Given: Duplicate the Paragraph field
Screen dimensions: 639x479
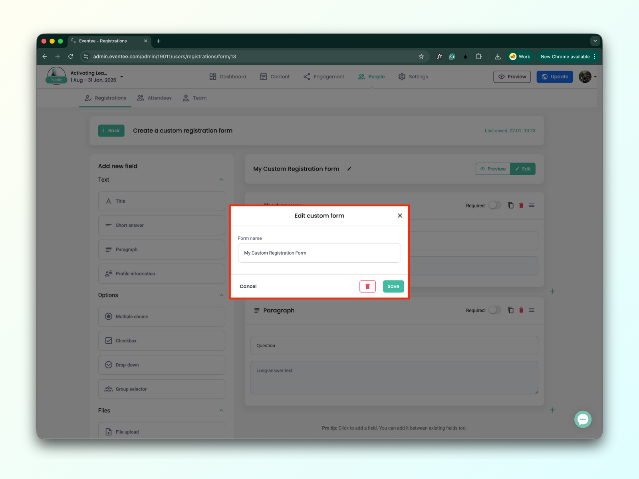Looking at the screenshot, I should pyautogui.click(x=510, y=310).
